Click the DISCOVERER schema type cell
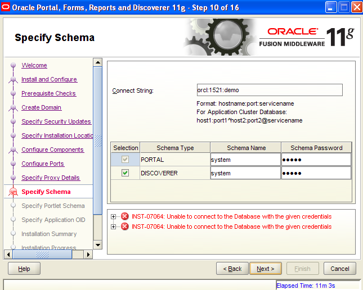363x290 pixels. pos(175,173)
